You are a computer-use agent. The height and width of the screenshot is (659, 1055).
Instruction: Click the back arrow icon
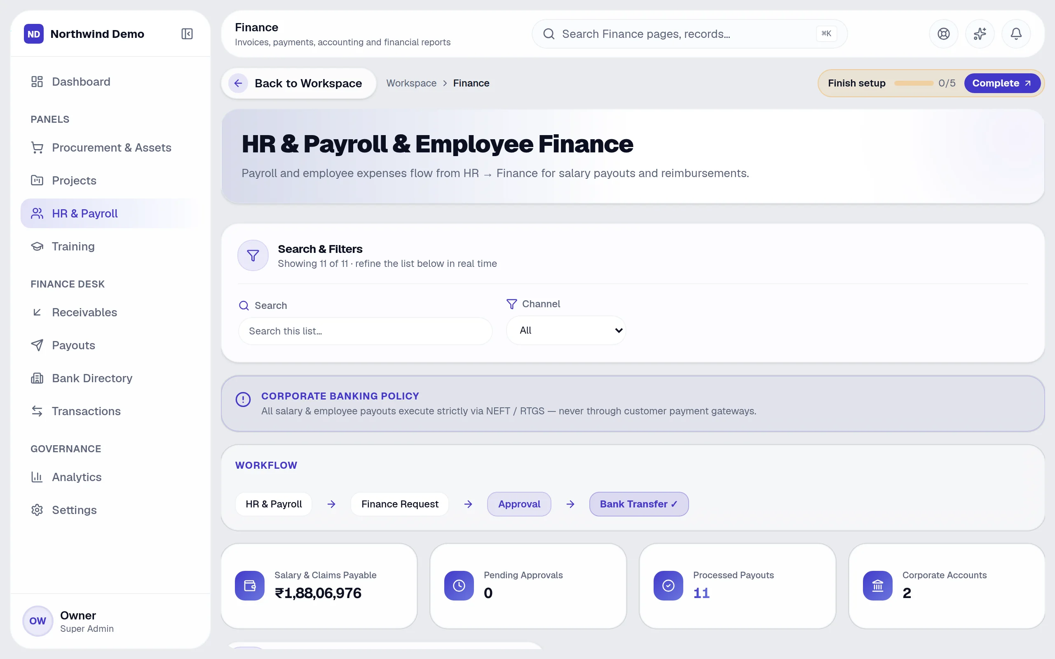coord(238,83)
